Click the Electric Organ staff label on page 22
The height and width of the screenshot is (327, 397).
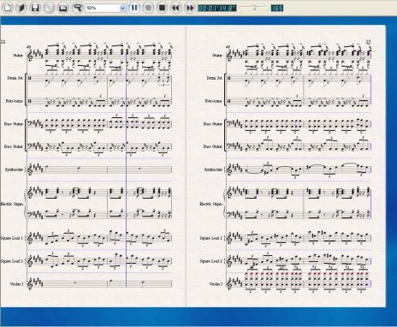[12, 204]
